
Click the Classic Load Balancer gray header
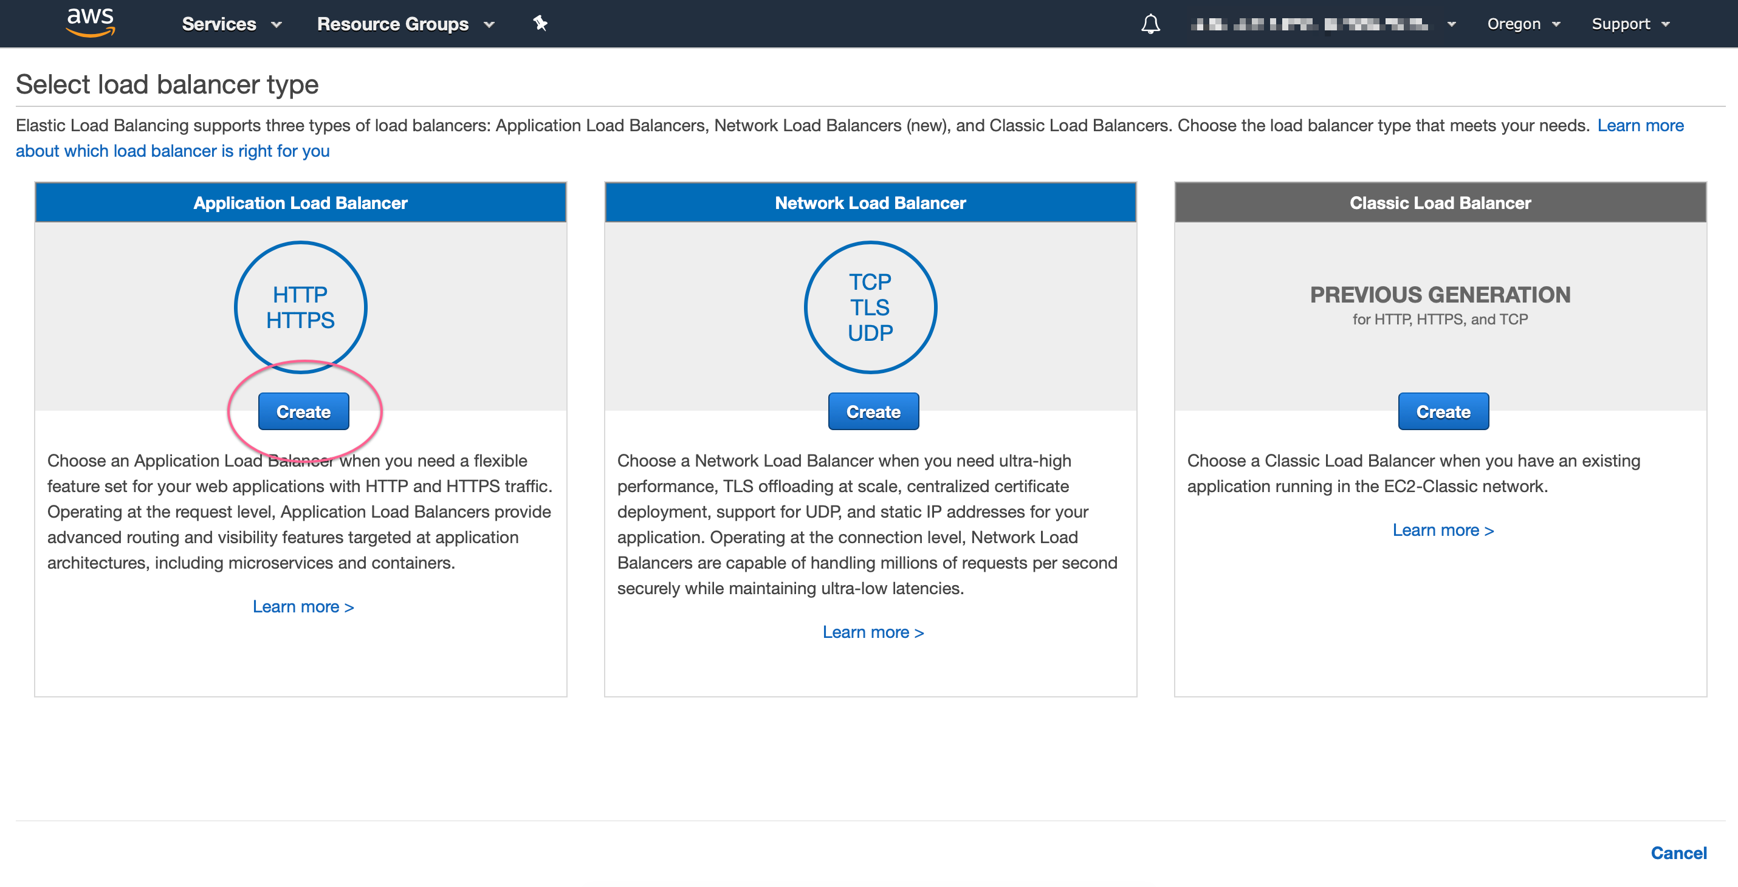coord(1440,202)
